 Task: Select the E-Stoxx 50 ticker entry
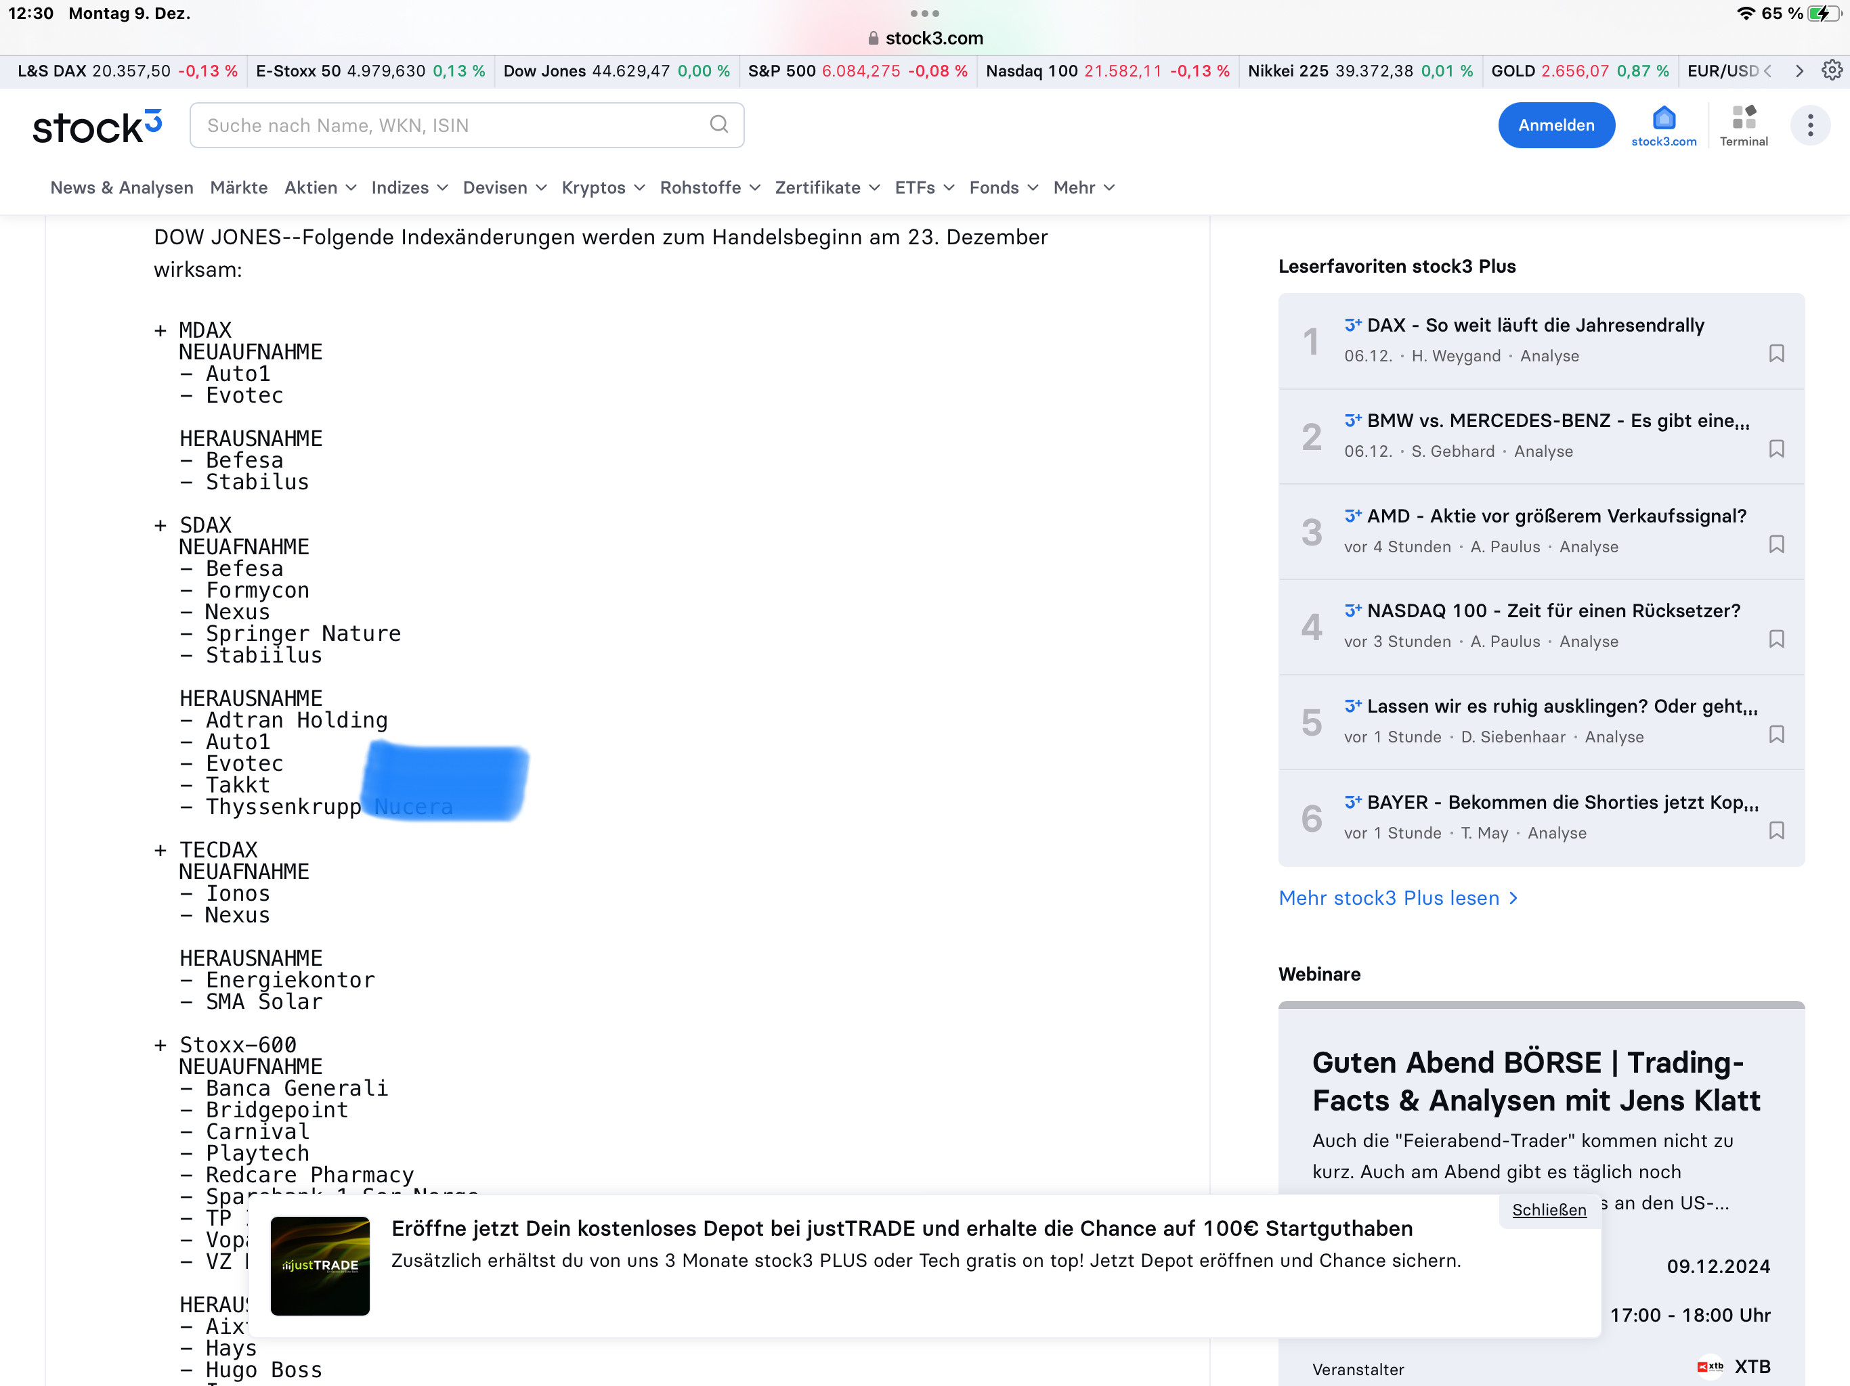click(x=370, y=71)
